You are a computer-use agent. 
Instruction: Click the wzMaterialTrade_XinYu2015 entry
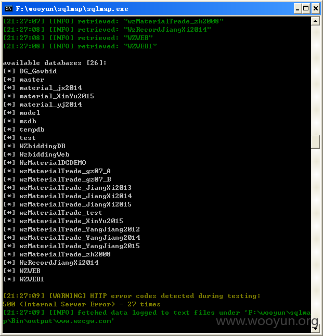63,221
